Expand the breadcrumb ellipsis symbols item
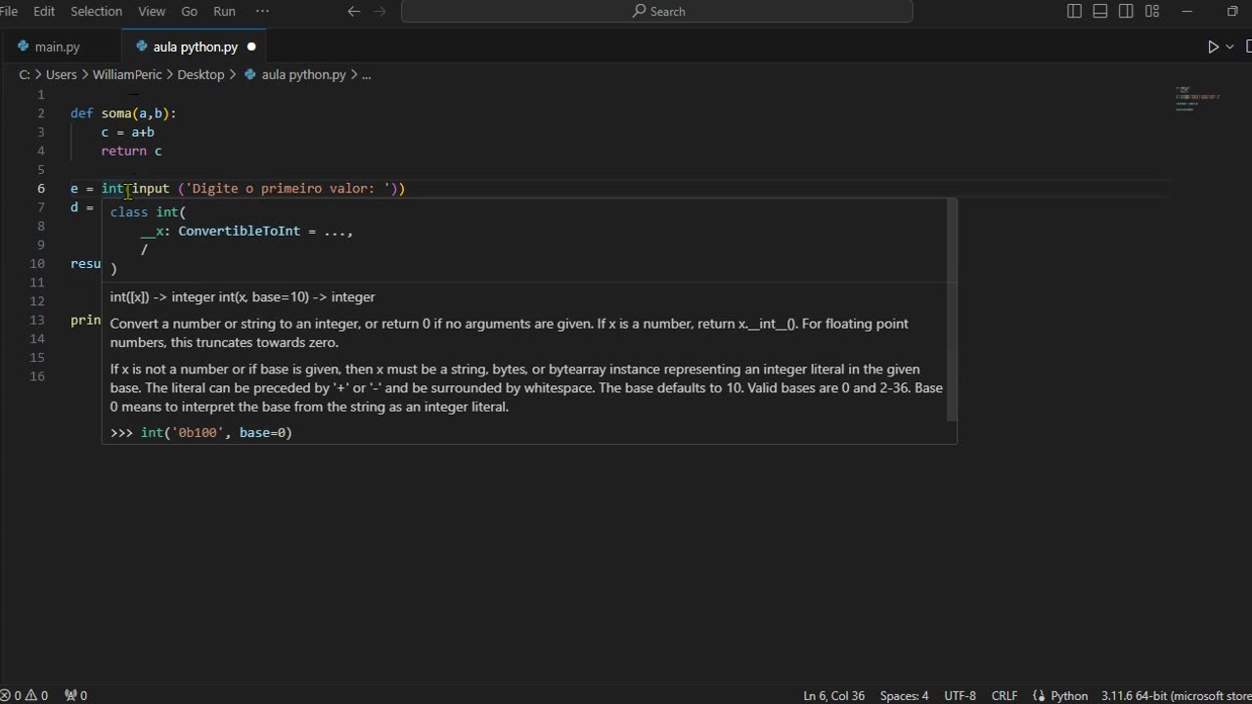1252x704 pixels. pyautogui.click(x=367, y=74)
